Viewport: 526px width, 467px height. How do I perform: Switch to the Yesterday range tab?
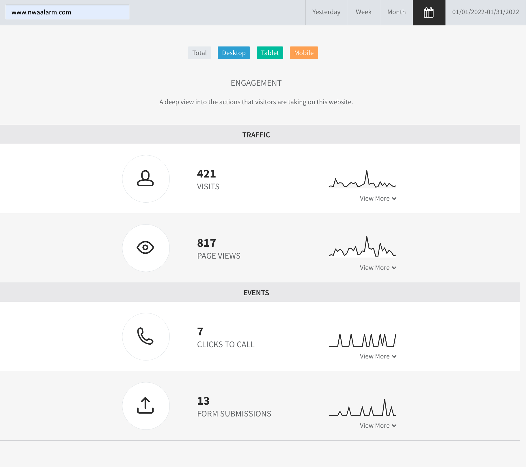(326, 12)
